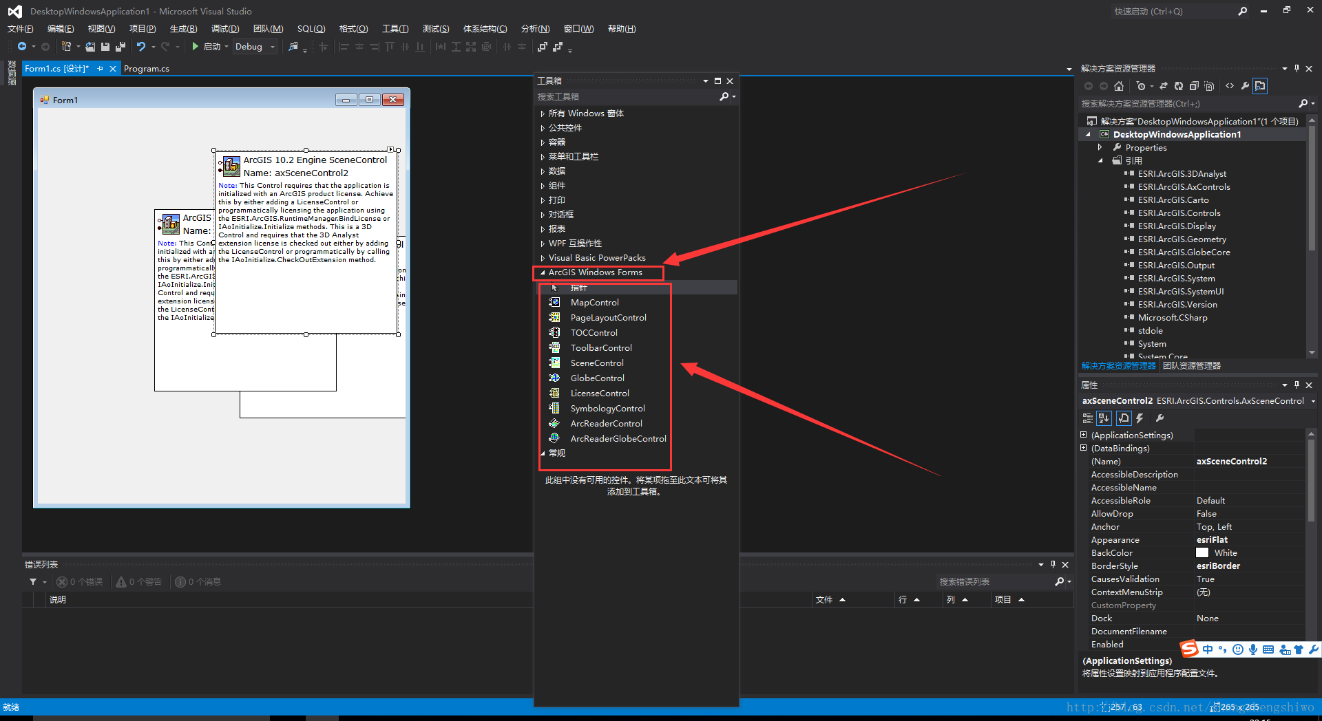Switch to 团队资源管理器 tab
1322x721 pixels.
coord(1192,366)
